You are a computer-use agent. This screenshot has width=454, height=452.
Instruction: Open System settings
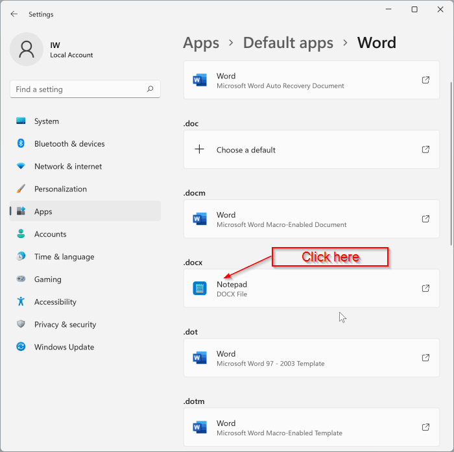click(85, 121)
